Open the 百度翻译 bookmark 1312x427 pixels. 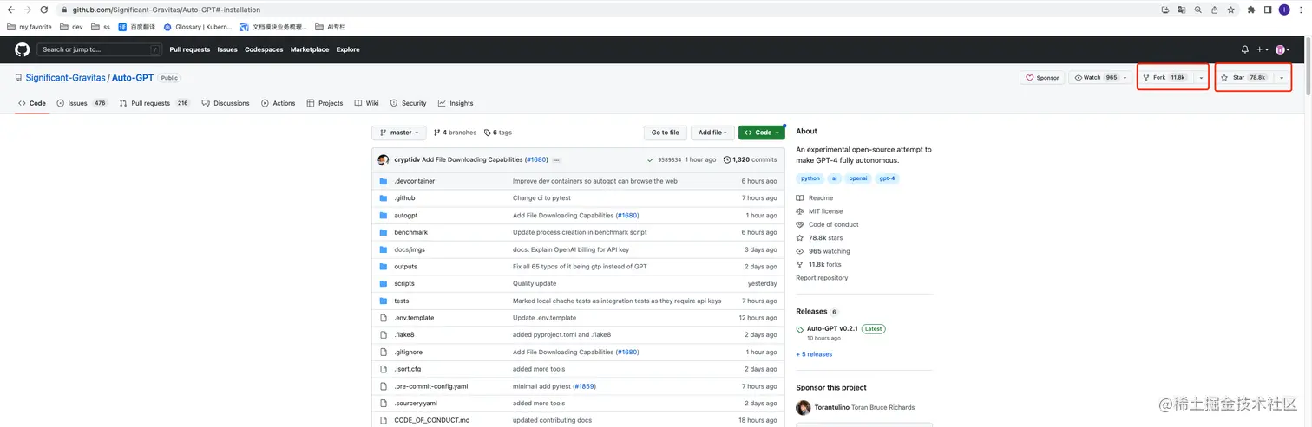coord(137,27)
